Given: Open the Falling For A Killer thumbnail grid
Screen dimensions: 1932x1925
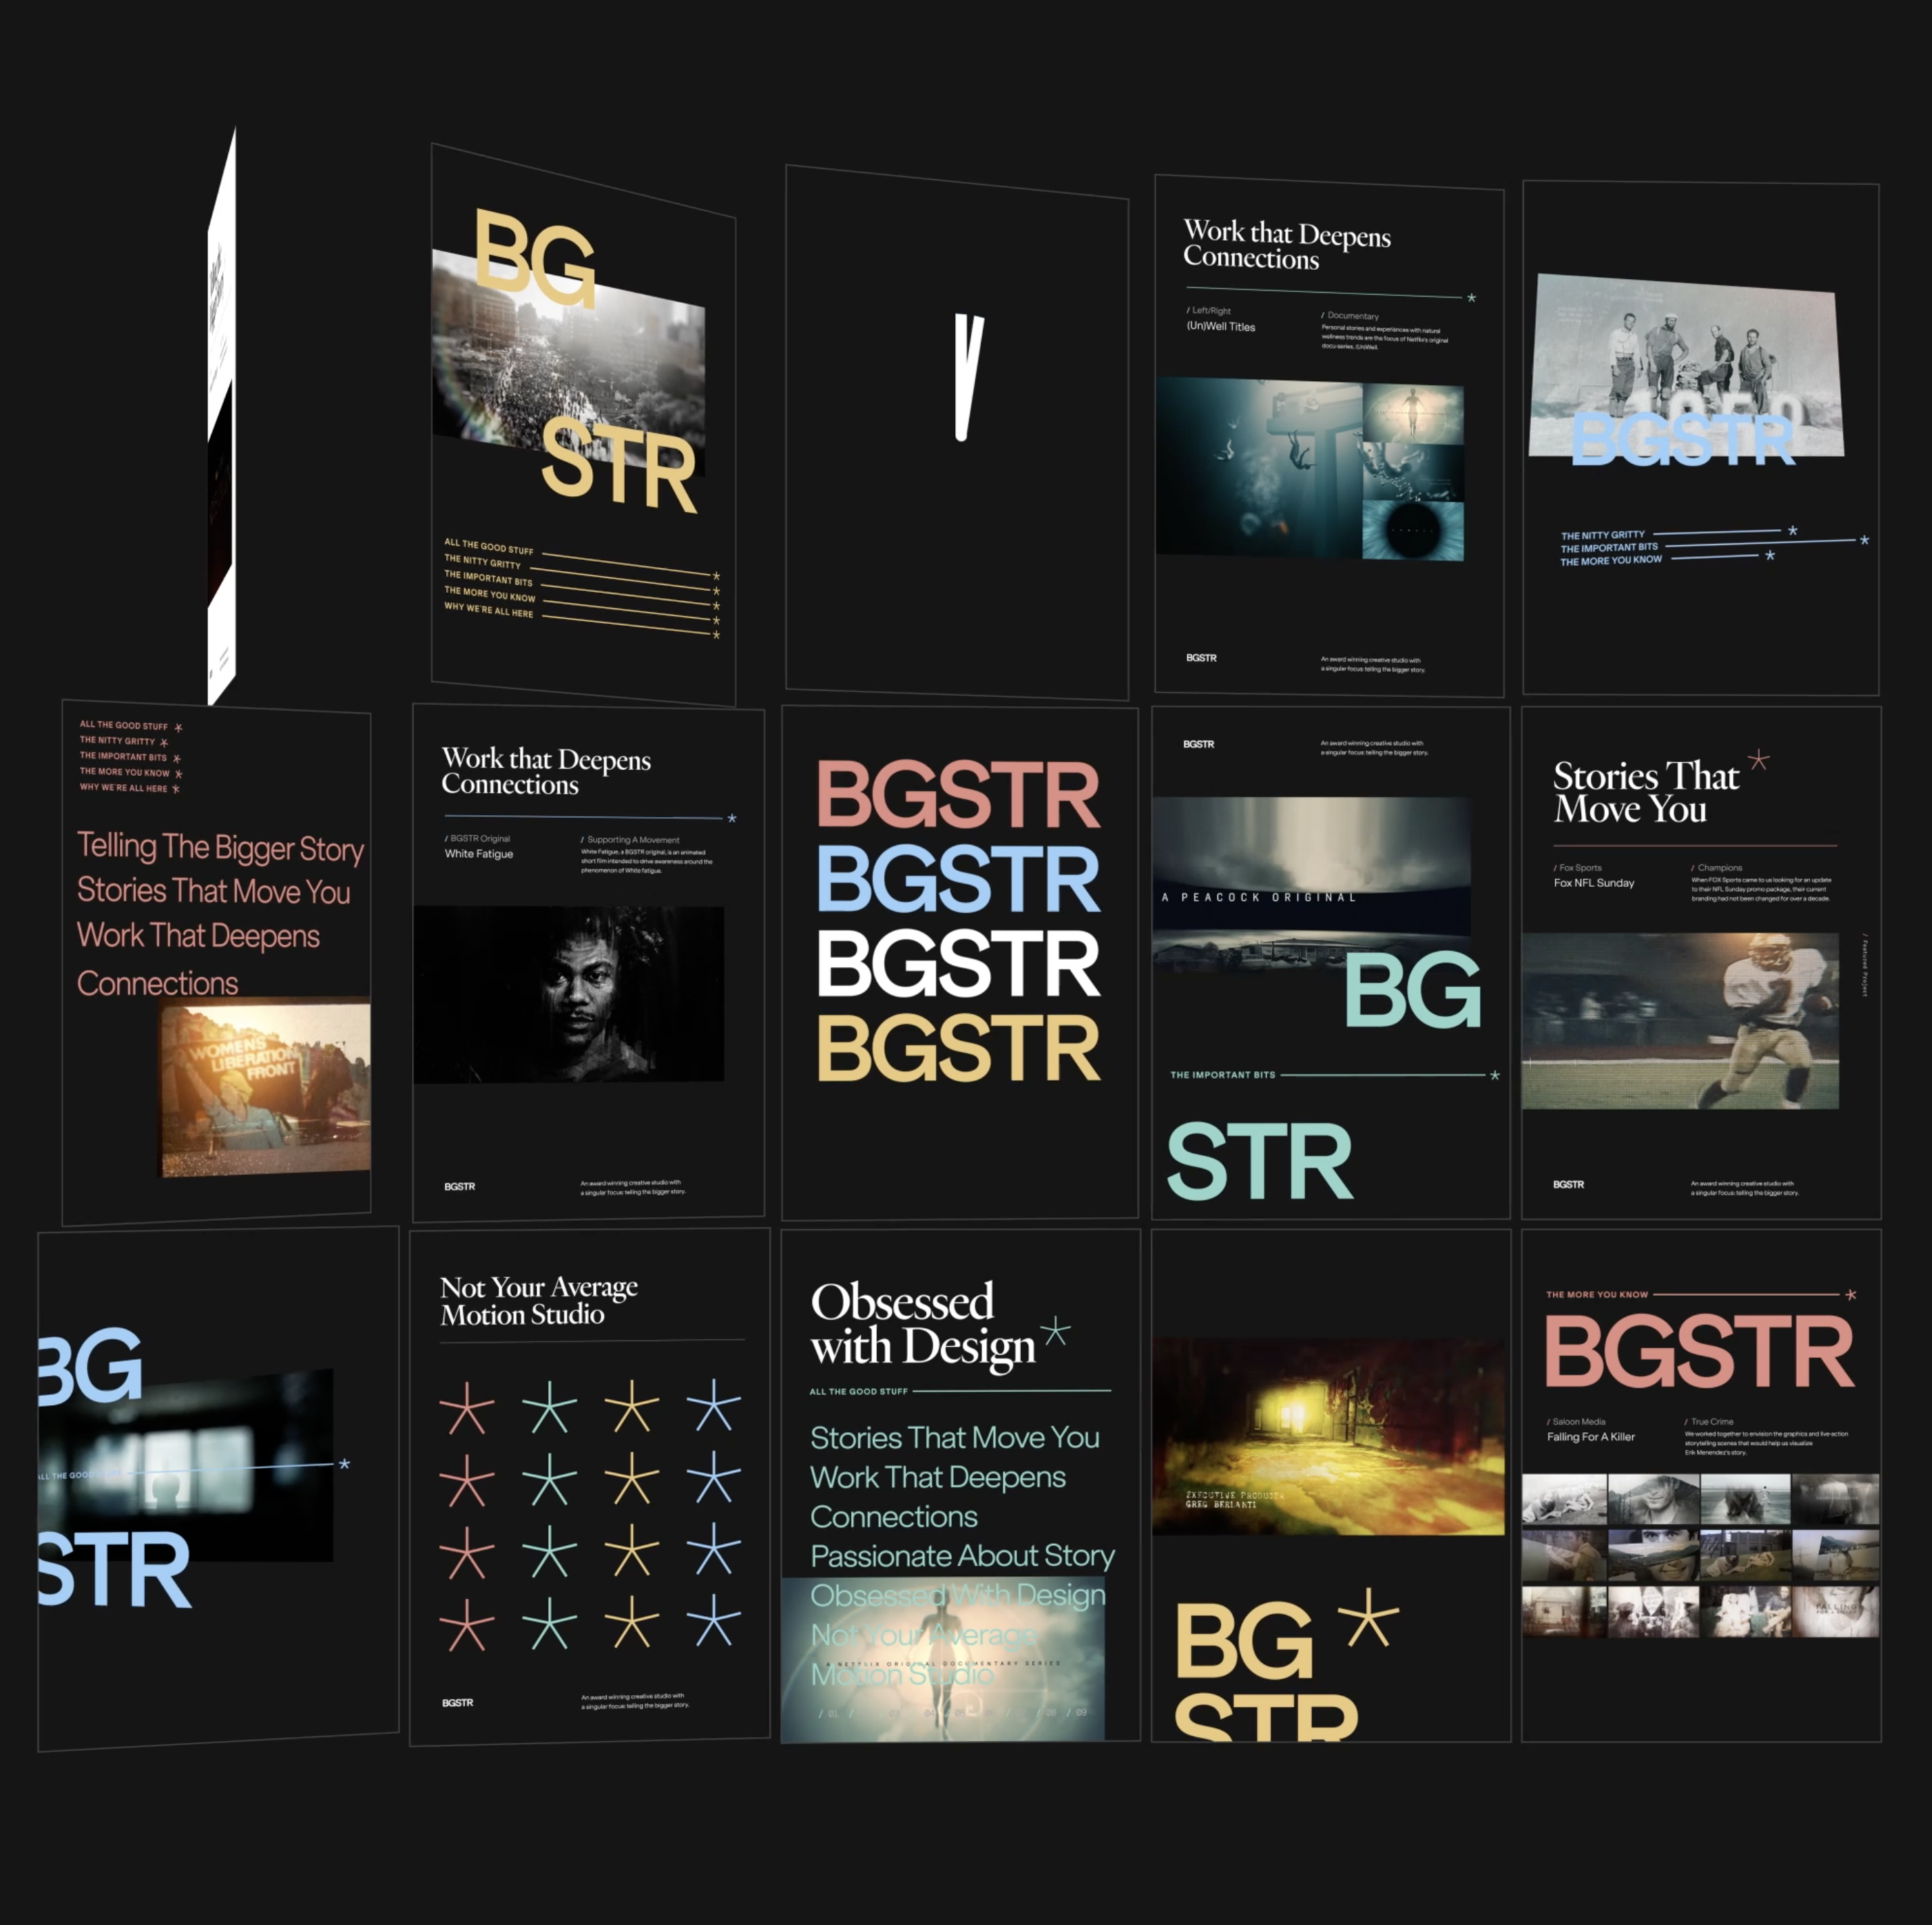Looking at the screenshot, I should tap(1700, 1555).
